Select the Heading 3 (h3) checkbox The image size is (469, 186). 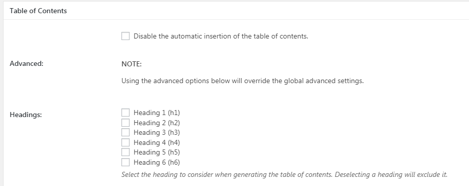(126, 132)
